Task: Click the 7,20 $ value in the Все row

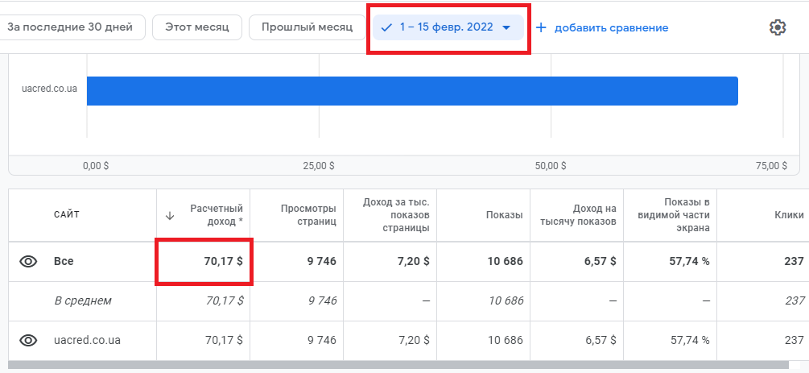Action: point(411,261)
